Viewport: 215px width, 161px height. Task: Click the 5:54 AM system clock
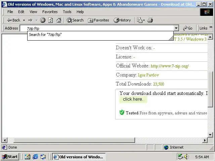coord(202,157)
